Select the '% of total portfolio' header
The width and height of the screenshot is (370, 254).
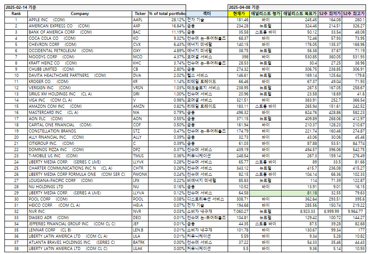point(167,14)
